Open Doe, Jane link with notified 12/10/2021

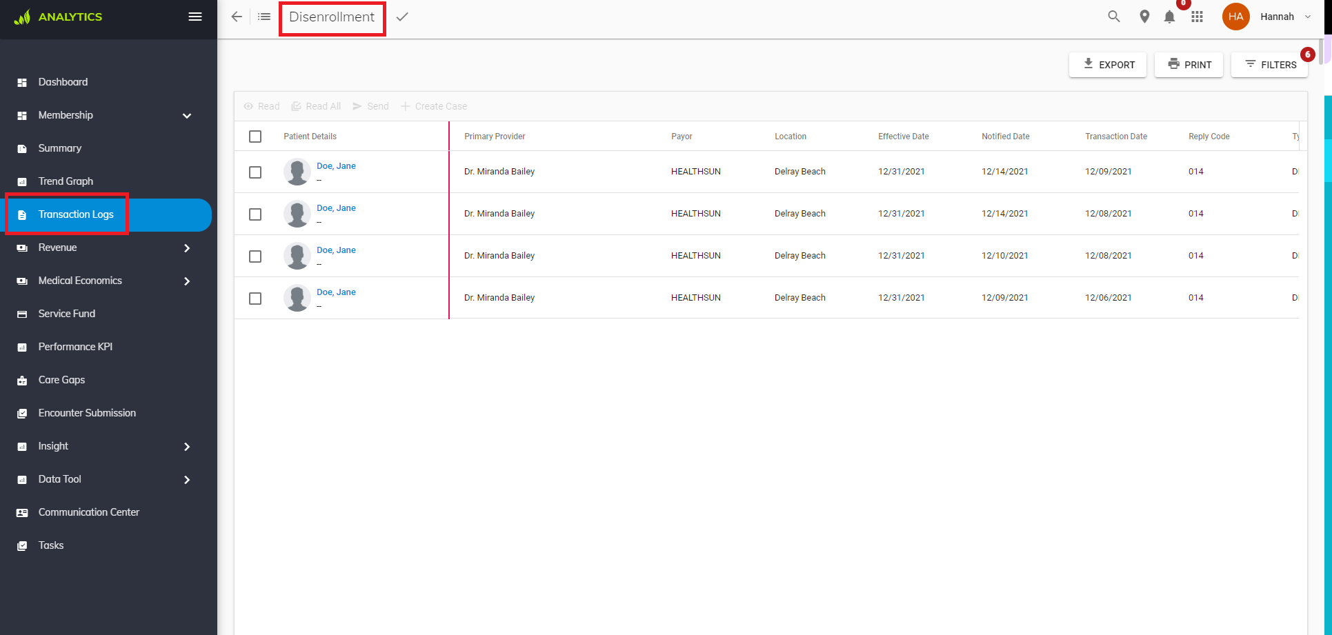click(336, 250)
